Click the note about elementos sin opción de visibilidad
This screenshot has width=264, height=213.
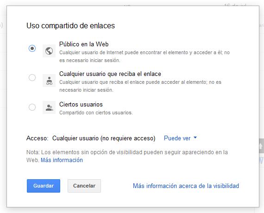[x=127, y=156]
